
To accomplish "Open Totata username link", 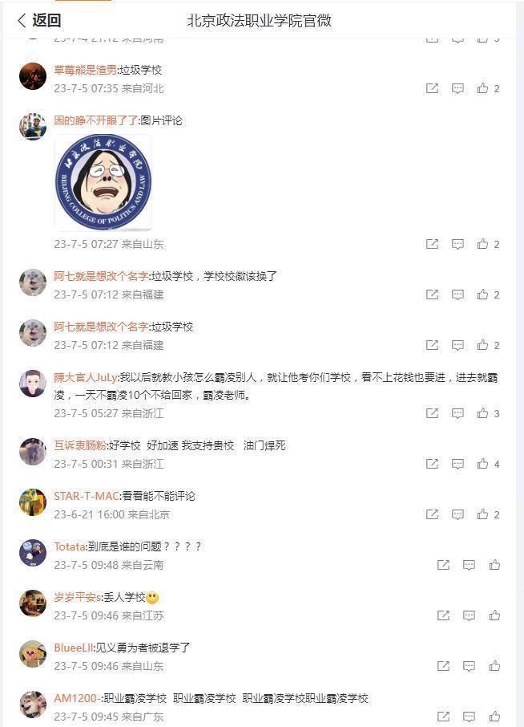I will coord(70,546).
